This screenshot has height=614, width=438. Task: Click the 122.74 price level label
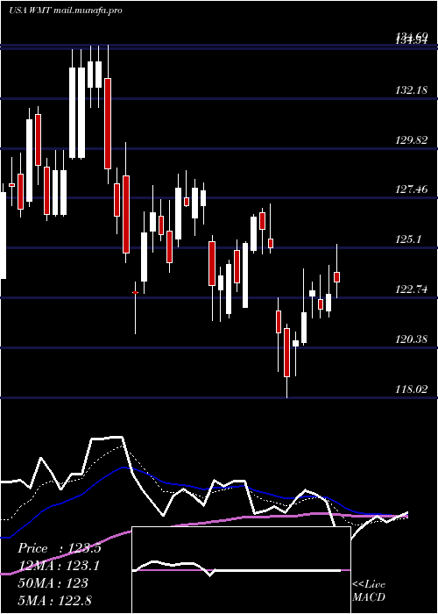412,289
